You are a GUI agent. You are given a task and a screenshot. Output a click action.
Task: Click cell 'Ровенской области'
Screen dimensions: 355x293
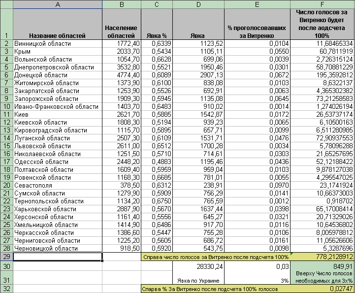[58, 177]
